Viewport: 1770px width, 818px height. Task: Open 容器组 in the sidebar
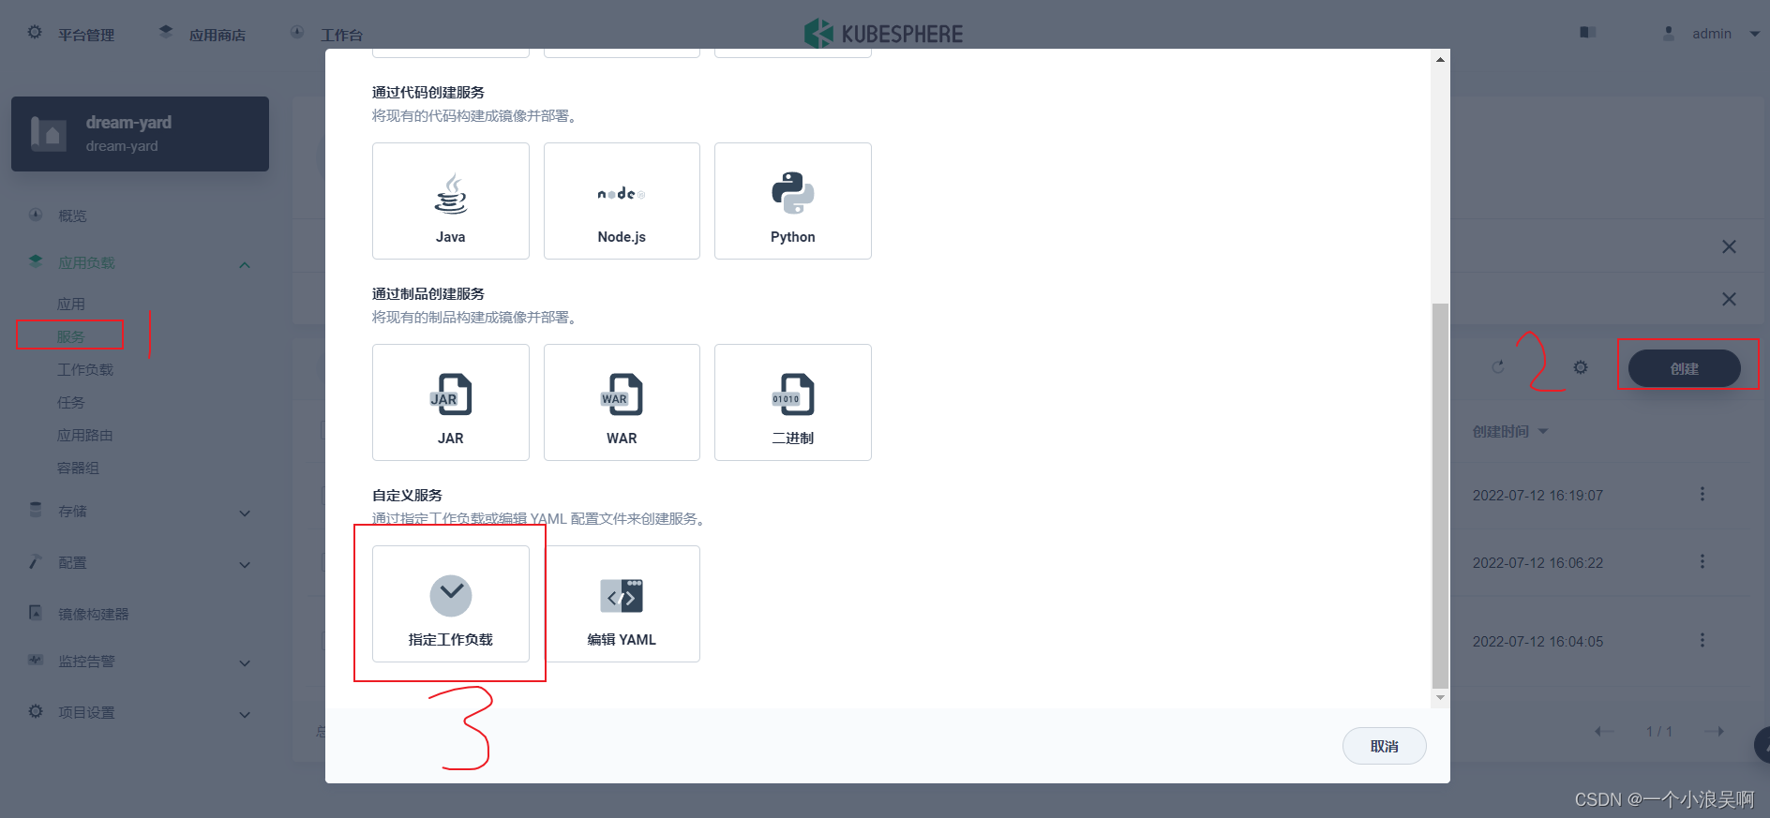point(78,468)
